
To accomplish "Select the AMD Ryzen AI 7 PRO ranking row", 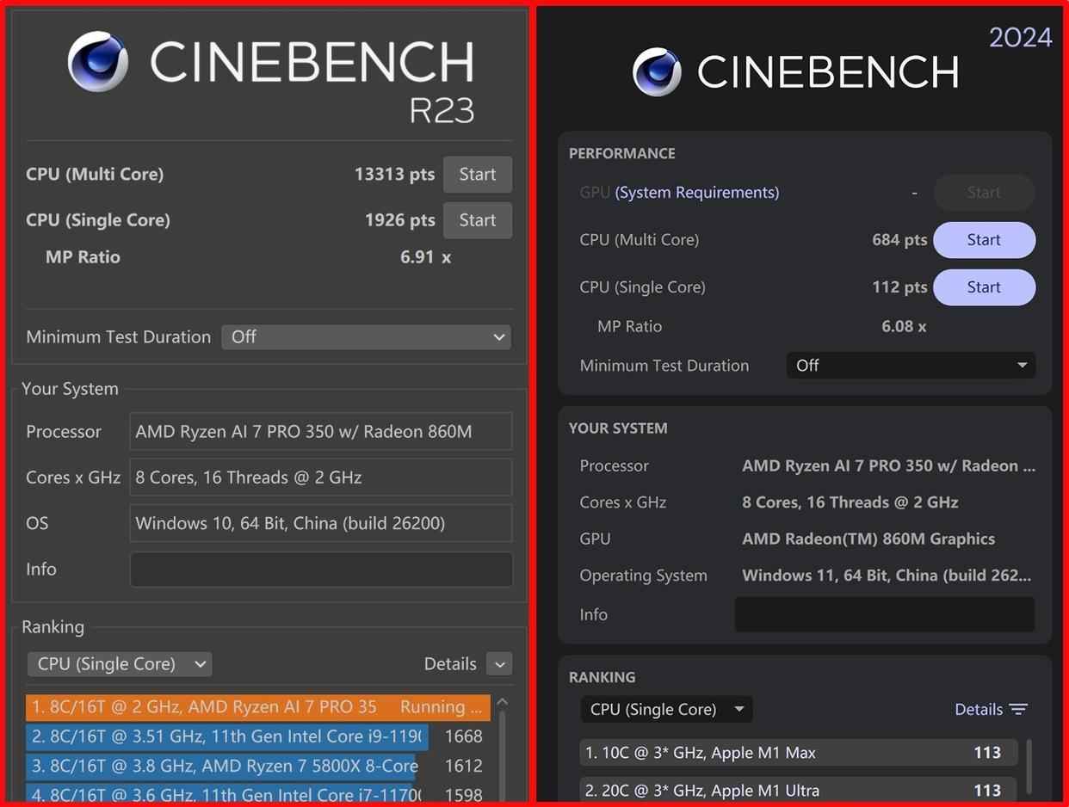I will tap(258, 707).
